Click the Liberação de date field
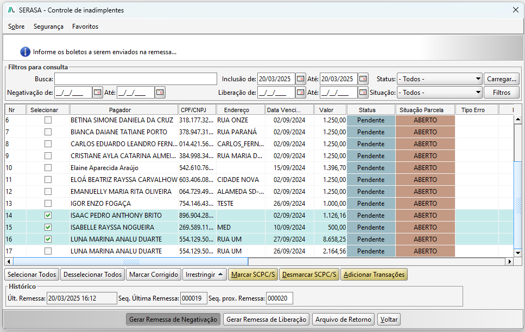 (x=276, y=93)
